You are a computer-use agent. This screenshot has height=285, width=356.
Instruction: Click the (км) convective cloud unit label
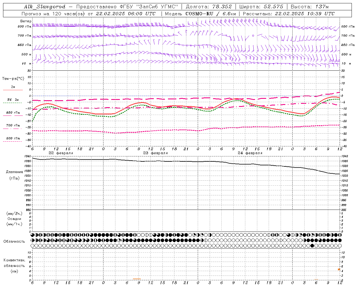pos(14,271)
